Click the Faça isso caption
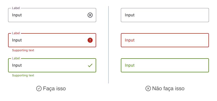217x101 pixels. click(x=54, y=88)
